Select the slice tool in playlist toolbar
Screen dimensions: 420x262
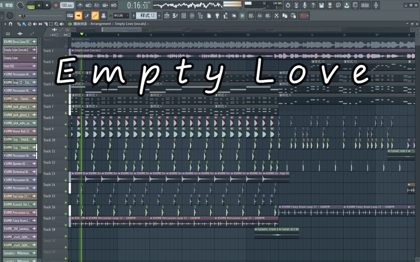46,24
